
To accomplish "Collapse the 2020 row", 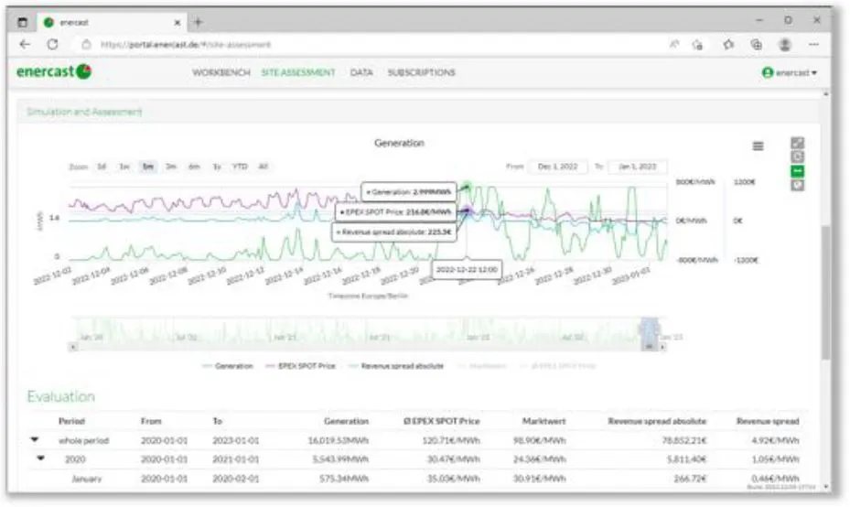I will pyautogui.click(x=40, y=458).
